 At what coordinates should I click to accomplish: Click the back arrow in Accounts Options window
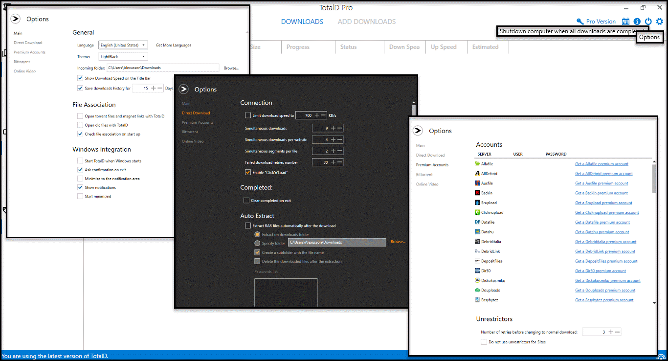pos(418,131)
